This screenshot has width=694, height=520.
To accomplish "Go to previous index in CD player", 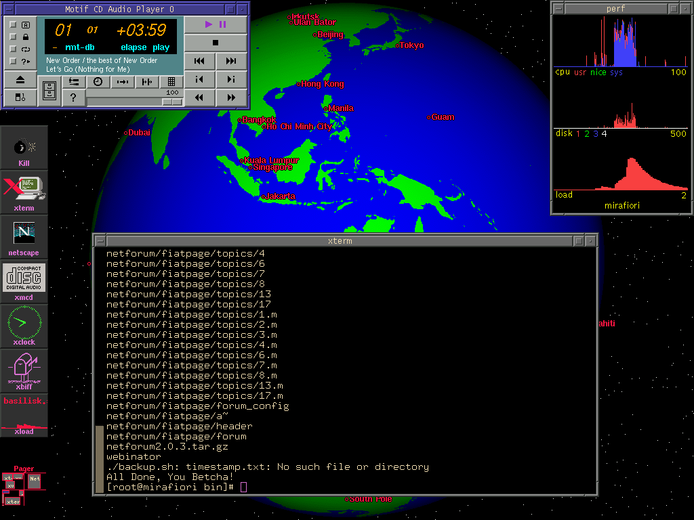I will point(200,79).
